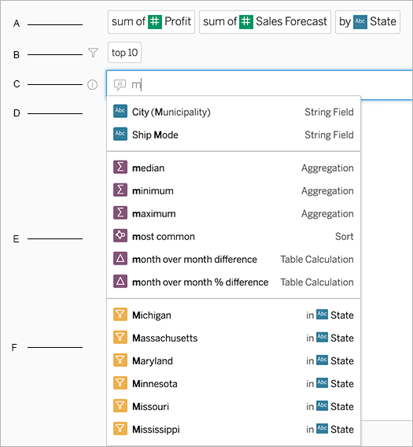This screenshot has height=447, width=413.
Task: Click the chat chart icon inside the search box
Action: [x=120, y=85]
